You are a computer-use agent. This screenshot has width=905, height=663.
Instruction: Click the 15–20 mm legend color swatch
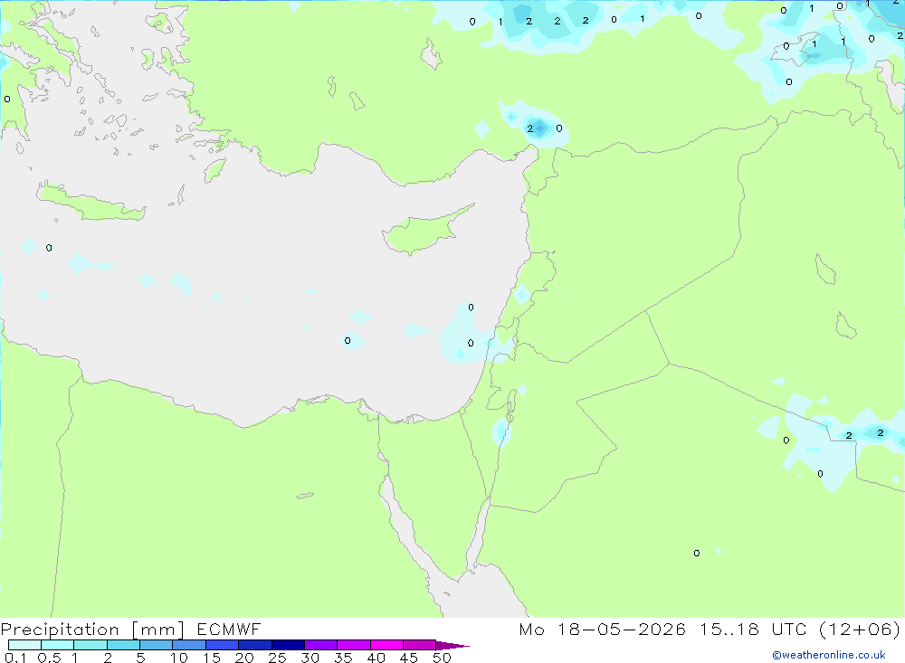click(x=223, y=645)
